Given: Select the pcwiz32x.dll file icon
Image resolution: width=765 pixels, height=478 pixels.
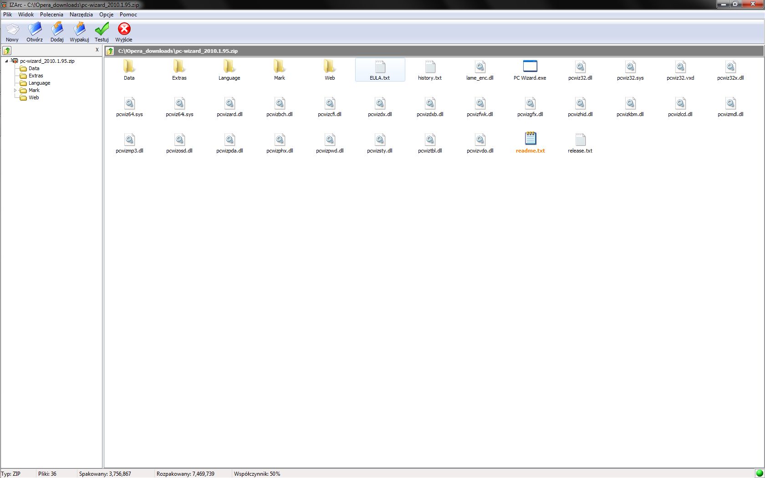Looking at the screenshot, I should (x=730, y=66).
